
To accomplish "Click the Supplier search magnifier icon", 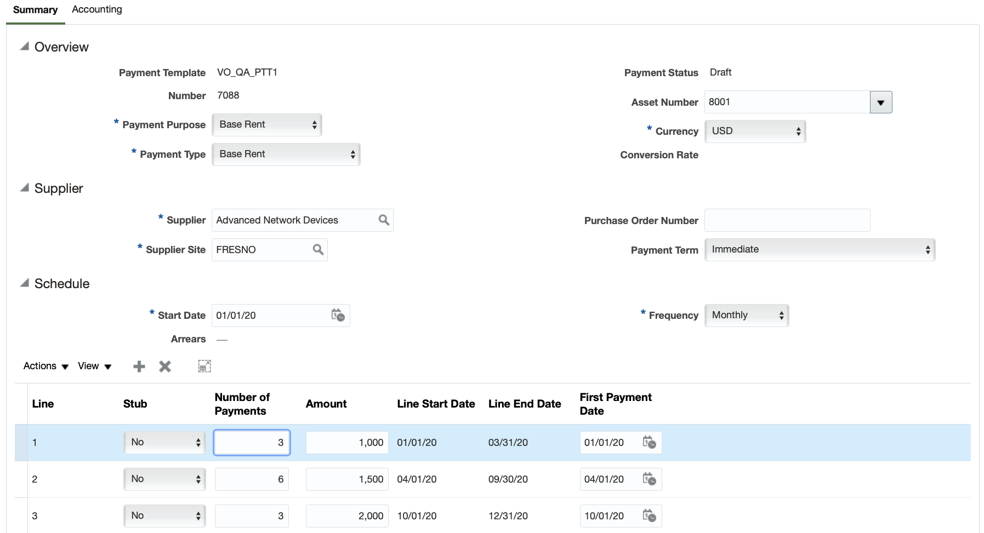I will [384, 220].
